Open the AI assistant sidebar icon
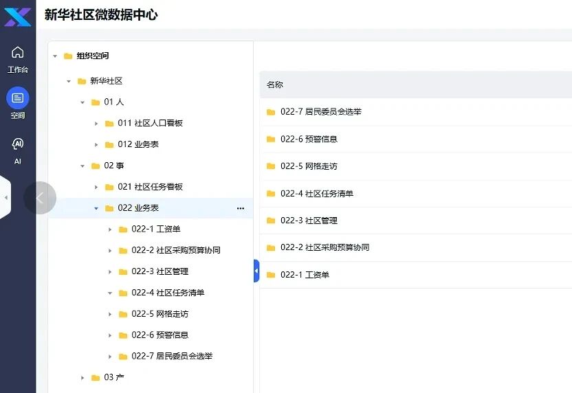 click(18, 144)
